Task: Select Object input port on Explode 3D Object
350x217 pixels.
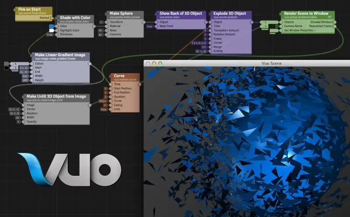Action: point(210,22)
